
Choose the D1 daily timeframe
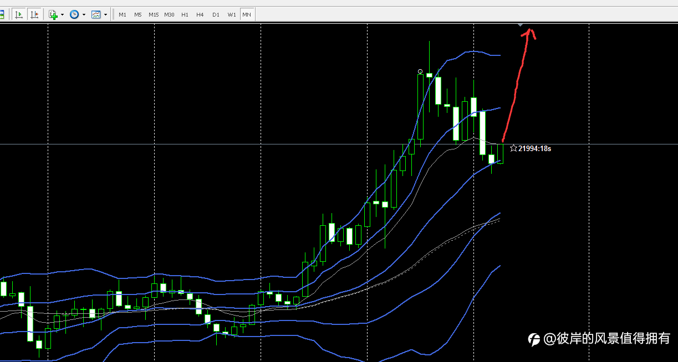[216, 14]
